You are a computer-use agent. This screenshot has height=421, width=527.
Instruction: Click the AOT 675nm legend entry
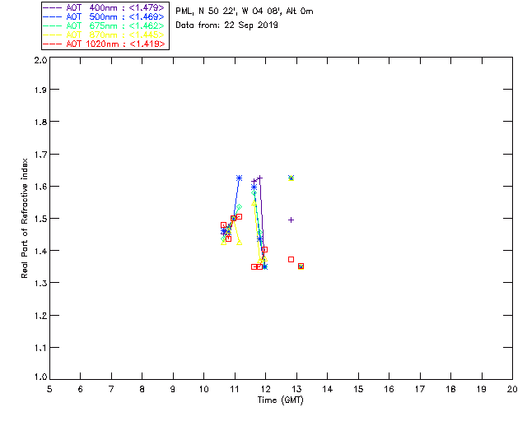click(104, 25)
